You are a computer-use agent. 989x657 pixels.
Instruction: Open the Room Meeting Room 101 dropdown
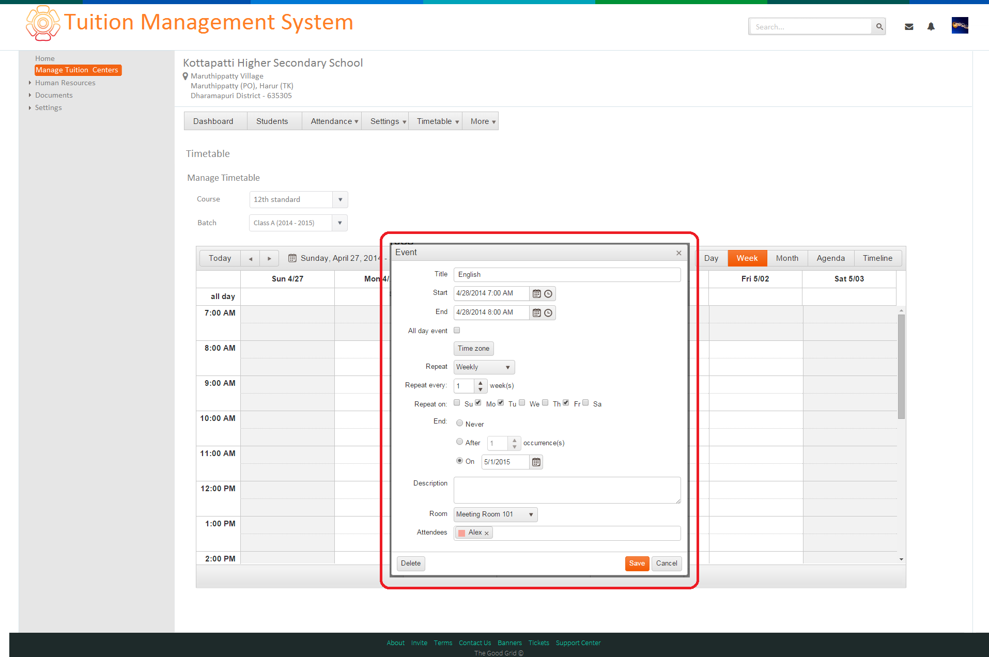496,514
